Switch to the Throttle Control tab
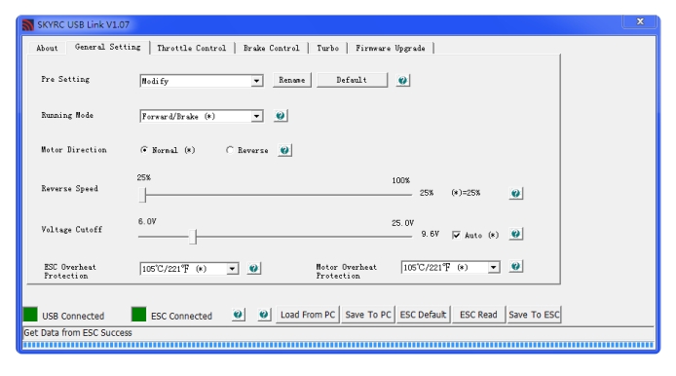The width and height of the screenshot is (676, 376). [192, 48]
